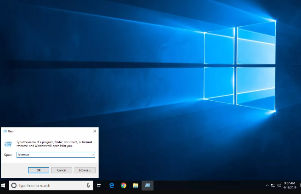The width and height of the screenshot is (301, 194).
Task: Cancel the Run dialog
Action: [62, 170]
